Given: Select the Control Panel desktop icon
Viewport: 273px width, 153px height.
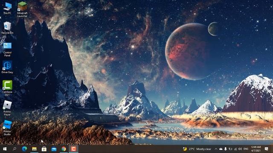Looking at the screenshot, I should [x=7, y=50].
